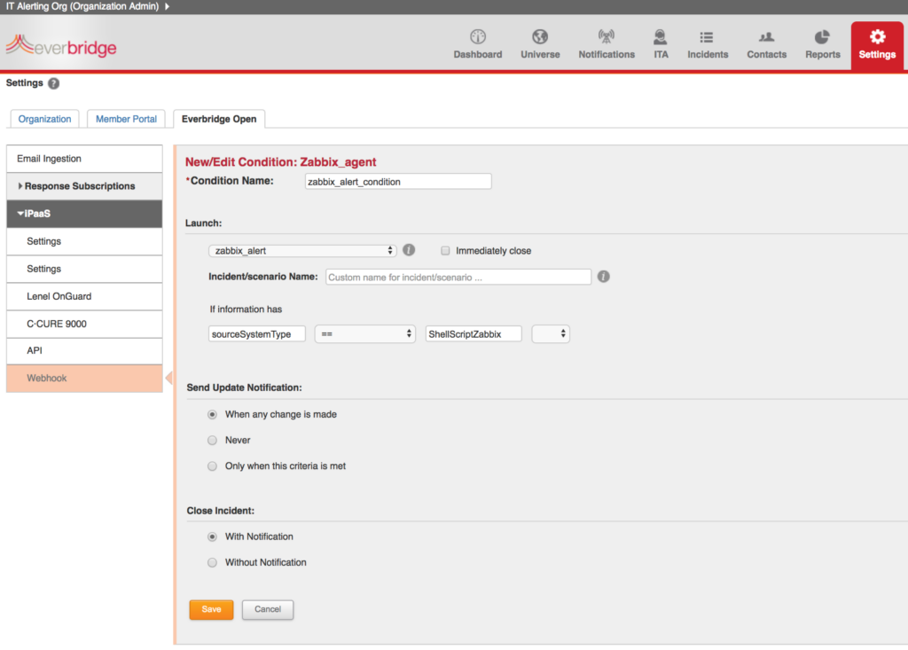Go to Contacts in the navigation bar
The image size is (908, 650).
coord(766,44)
